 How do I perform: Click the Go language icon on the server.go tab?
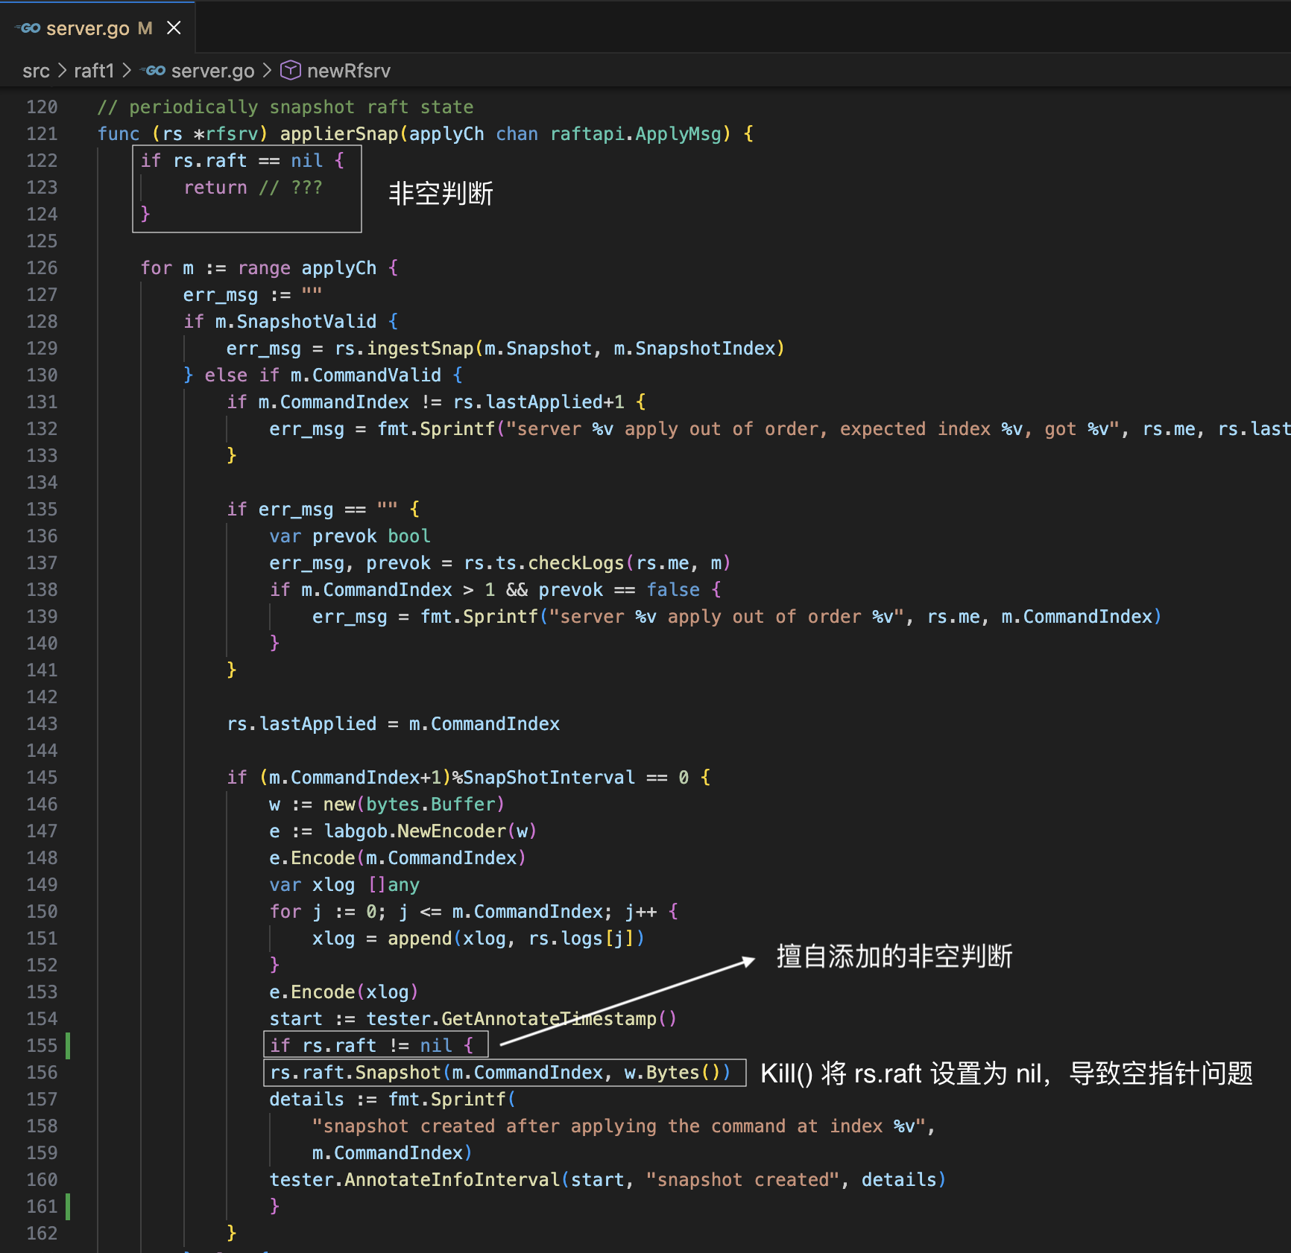28,28
